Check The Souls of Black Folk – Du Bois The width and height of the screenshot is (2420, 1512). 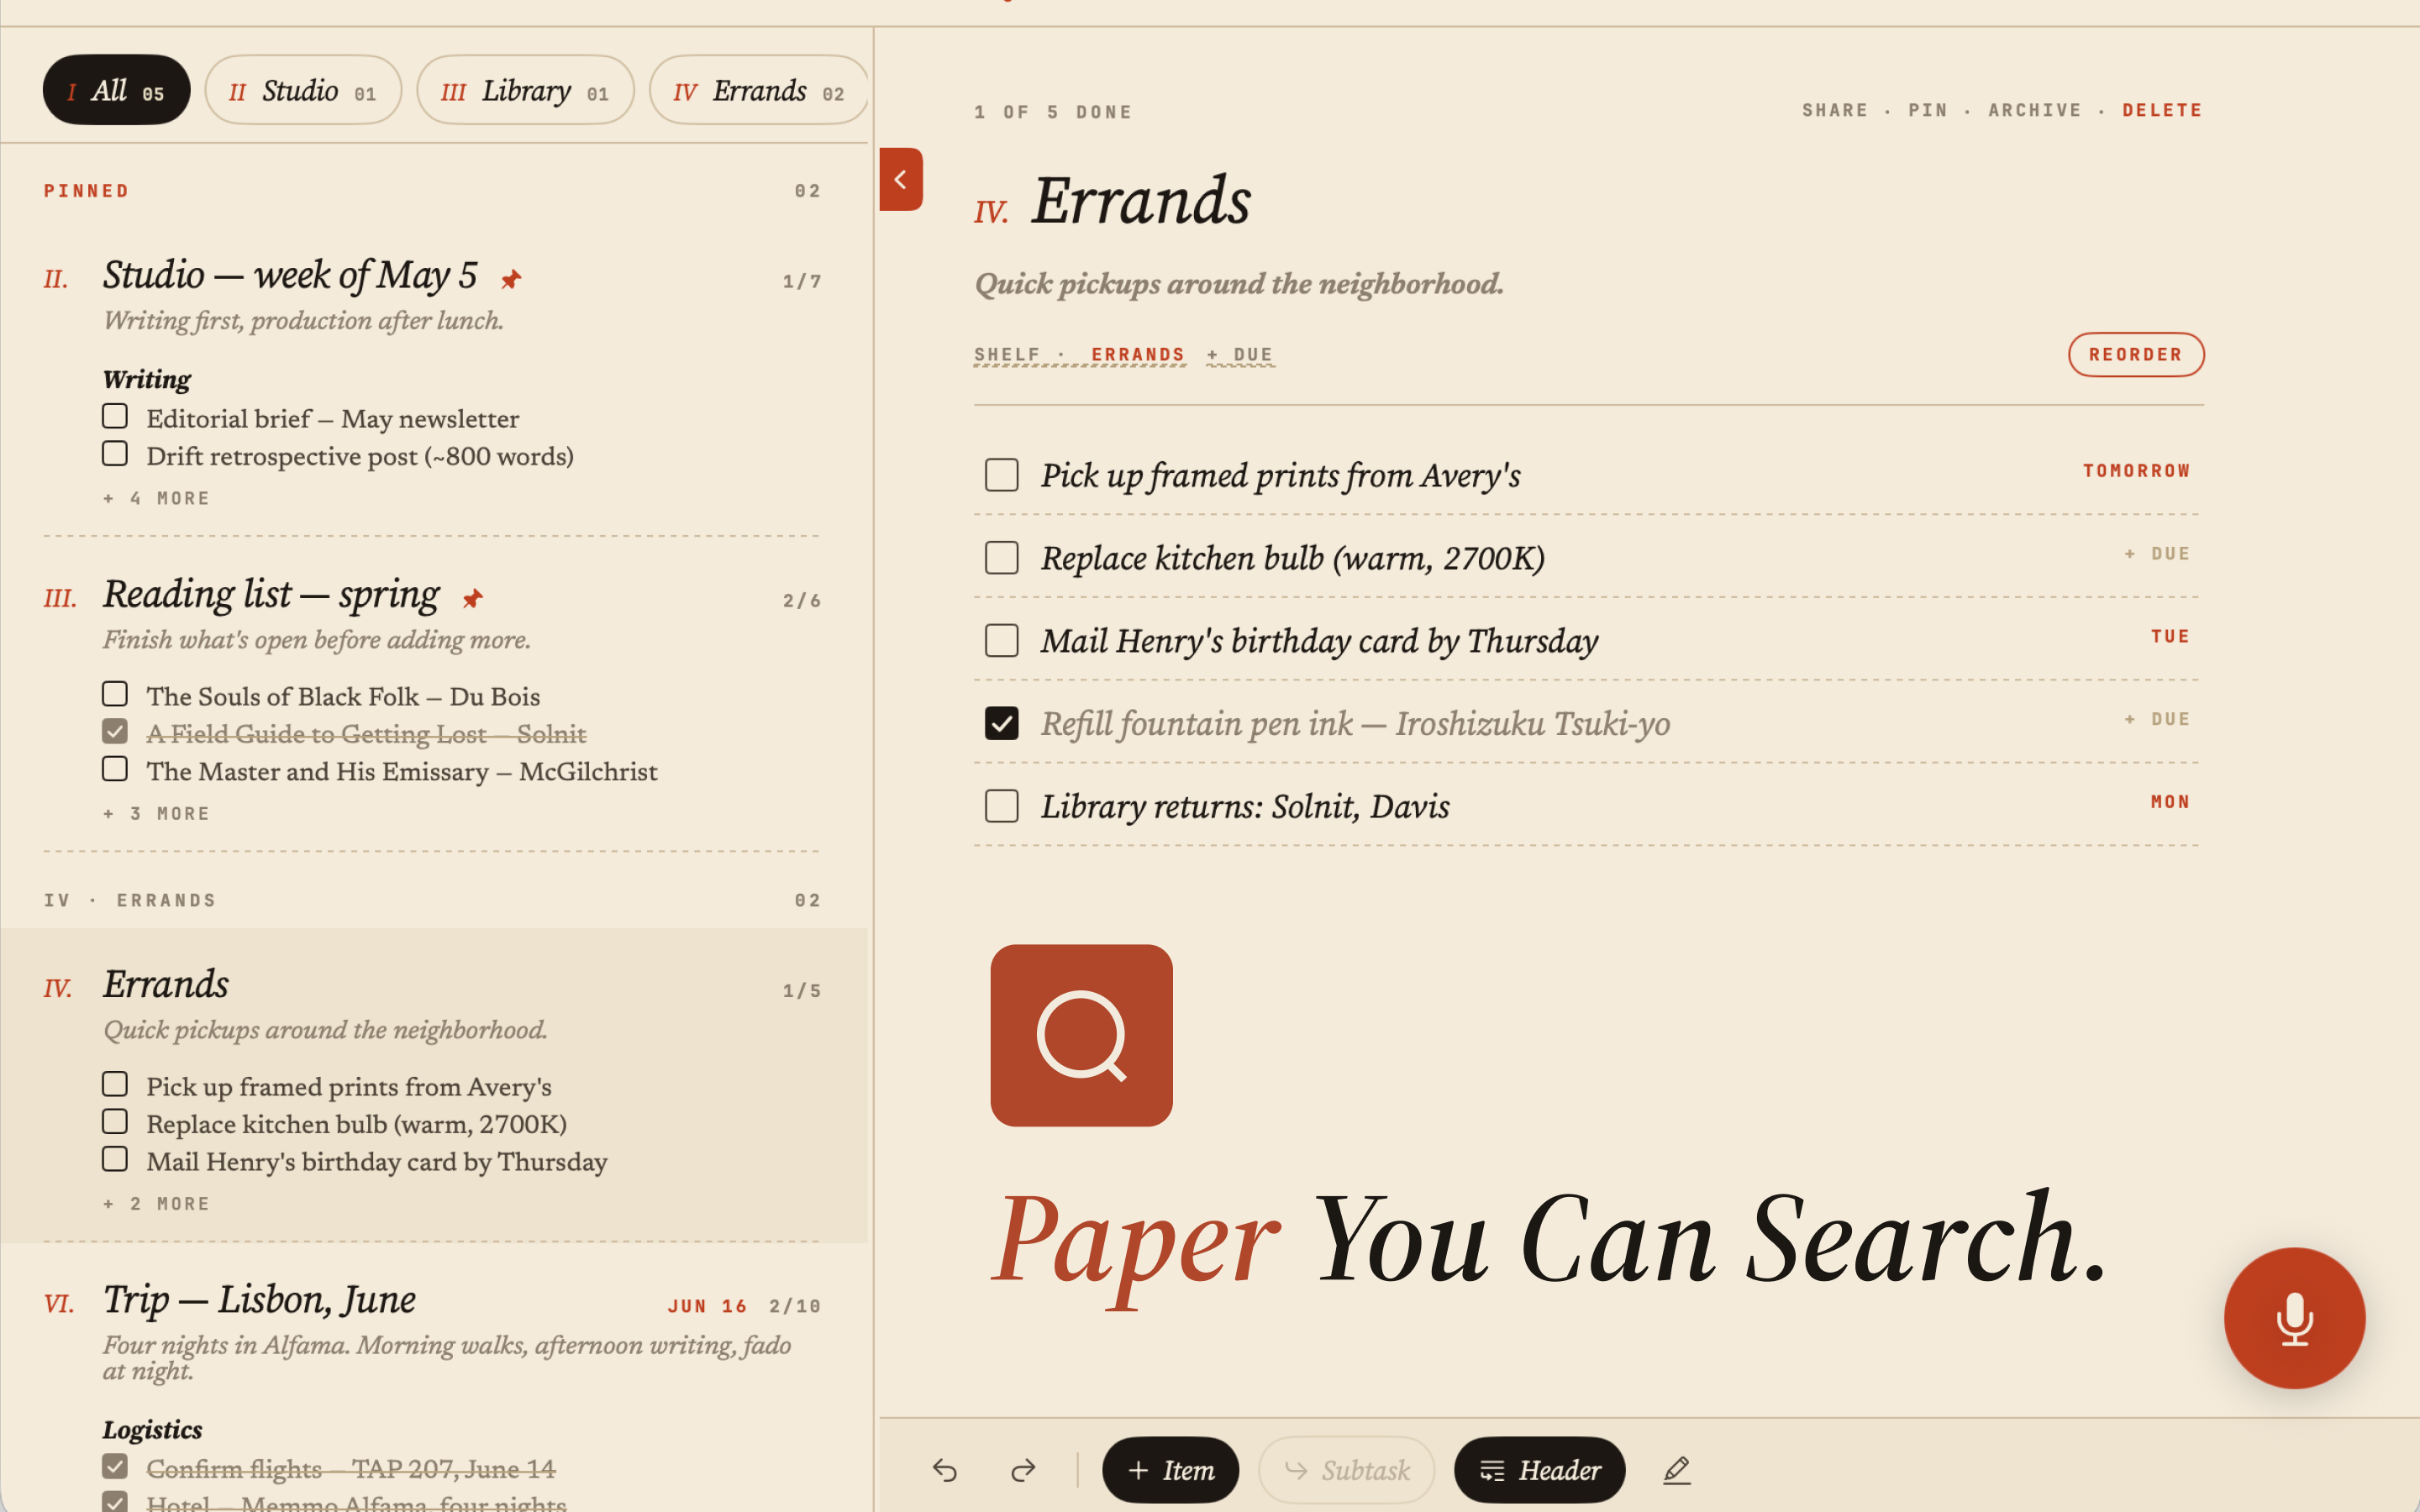(115, 694)
